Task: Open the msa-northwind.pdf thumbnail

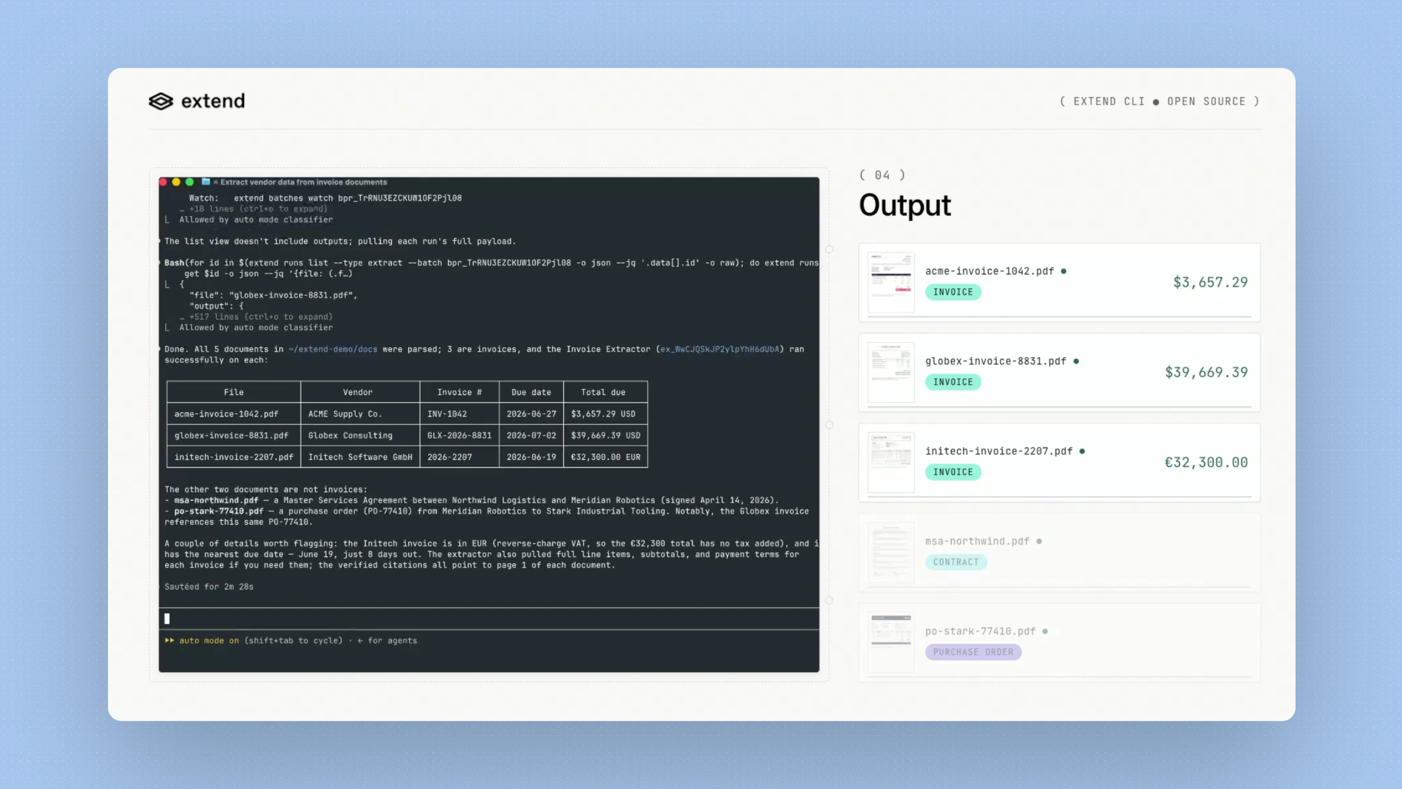Action: coord(891,552)
